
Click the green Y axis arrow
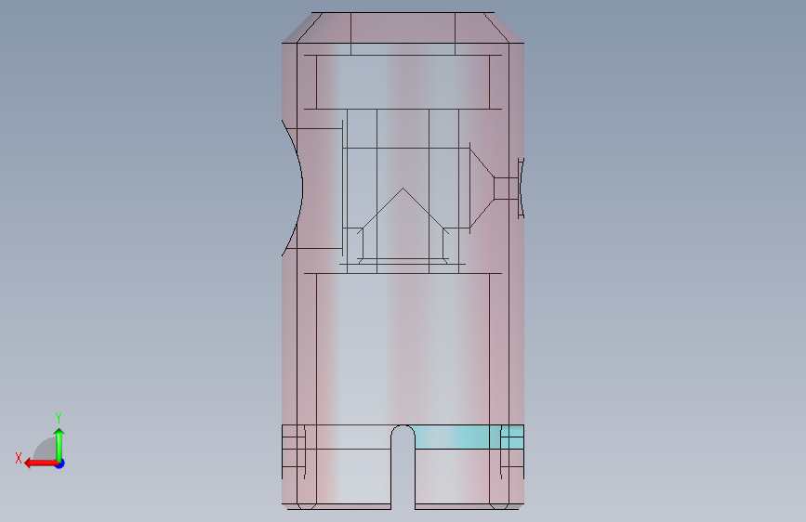click(59, 444)
